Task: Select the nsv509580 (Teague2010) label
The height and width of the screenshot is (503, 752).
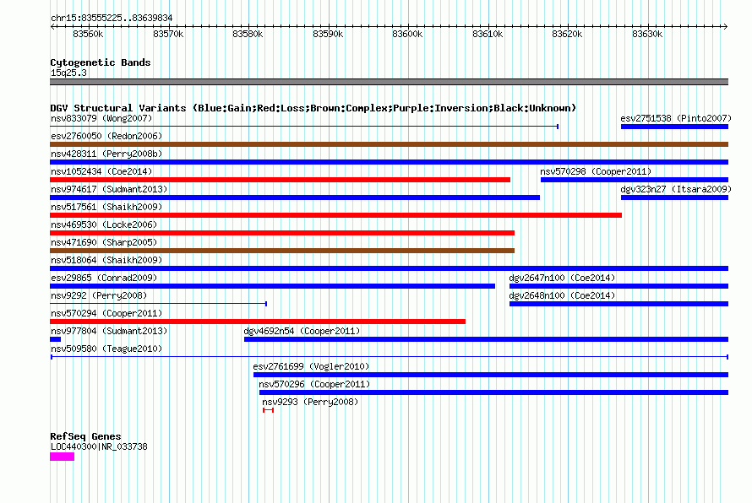Action: pyautogui.click(x=106, y=349)
